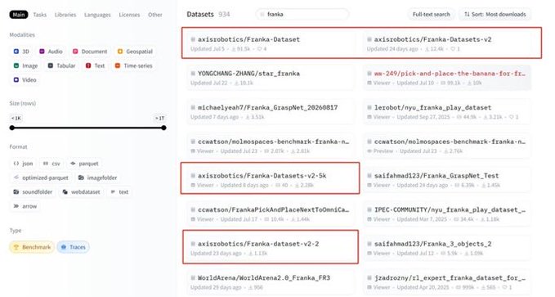The width and height of the screenshot is (555, 297).
Task: Filter by Audio modality
Action: coord(51,52)
